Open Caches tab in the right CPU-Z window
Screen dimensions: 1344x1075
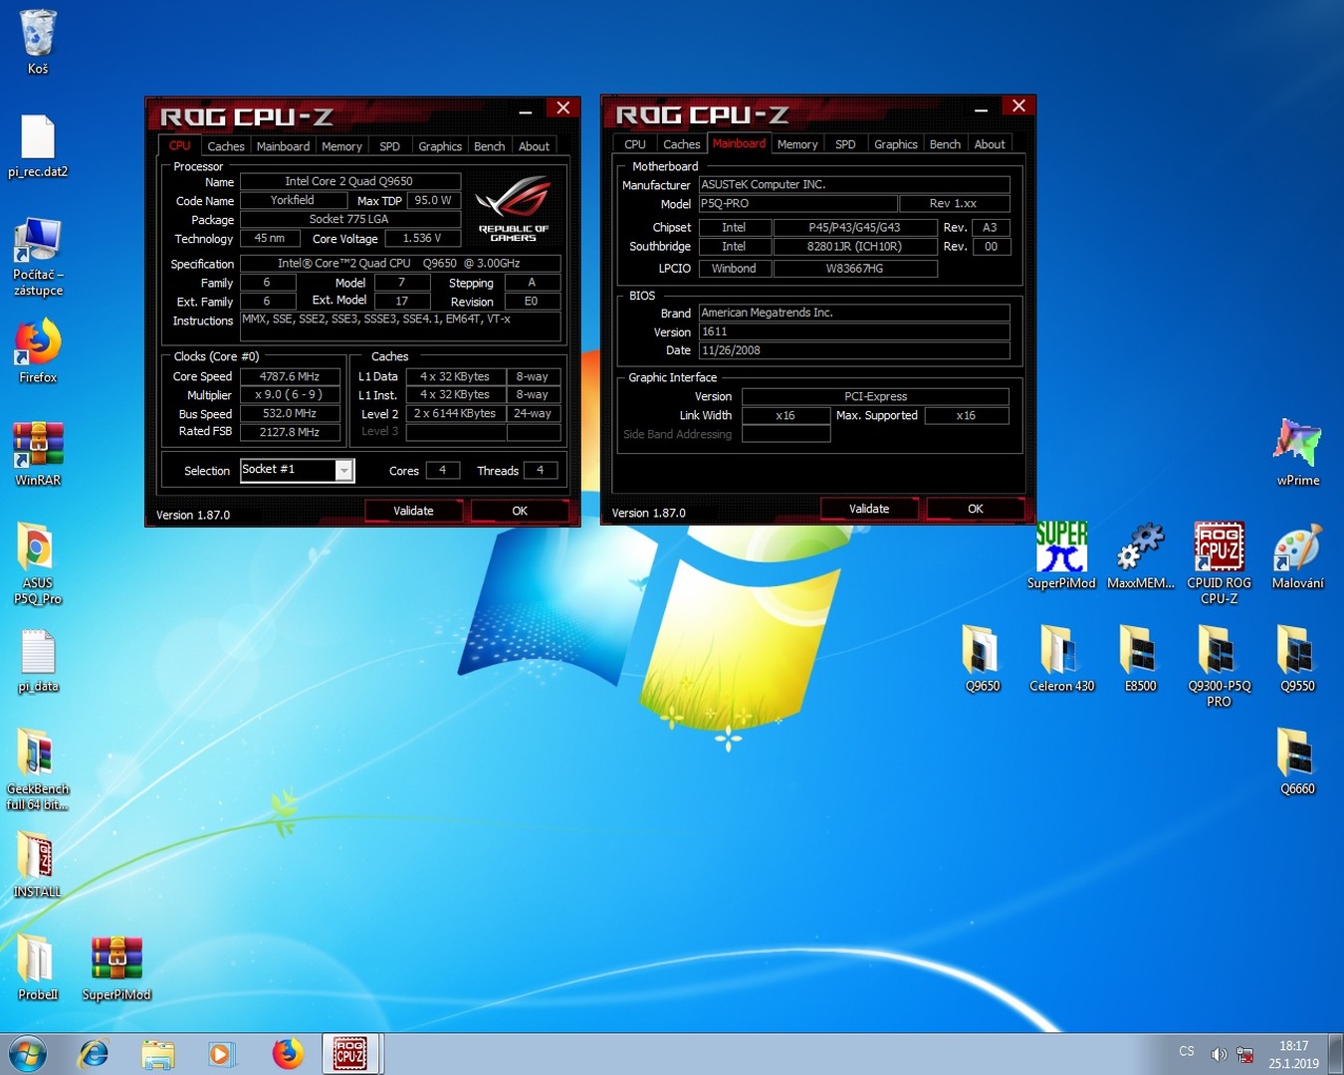coord(682,144)
